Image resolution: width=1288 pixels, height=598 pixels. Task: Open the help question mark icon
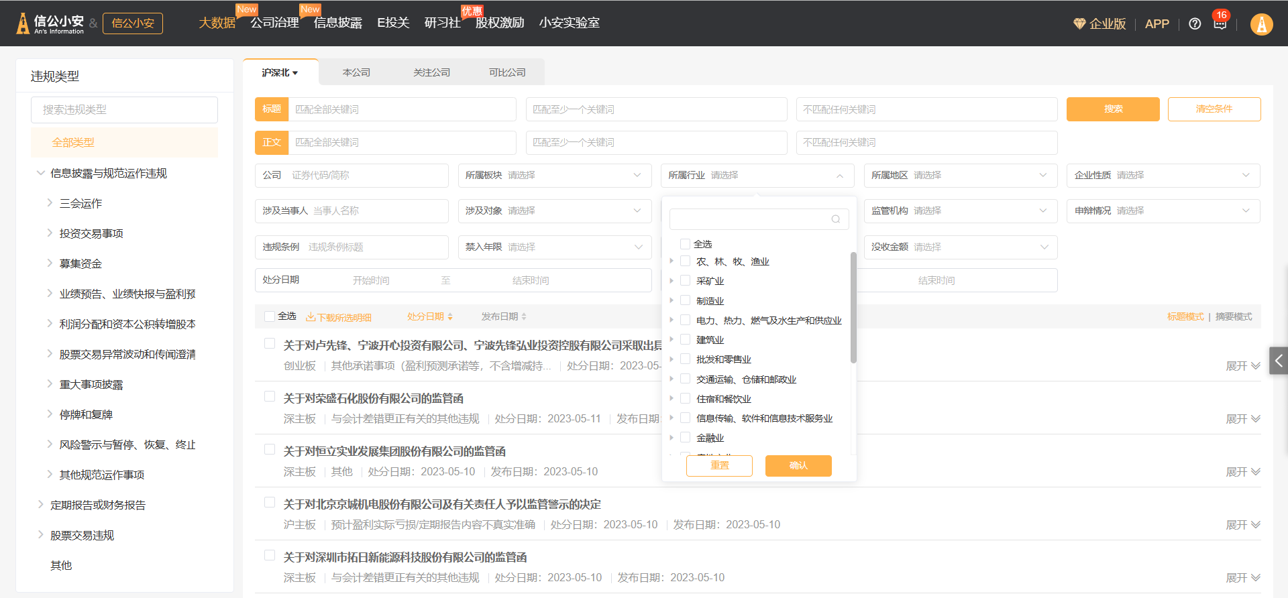[x=1195, y=23]
